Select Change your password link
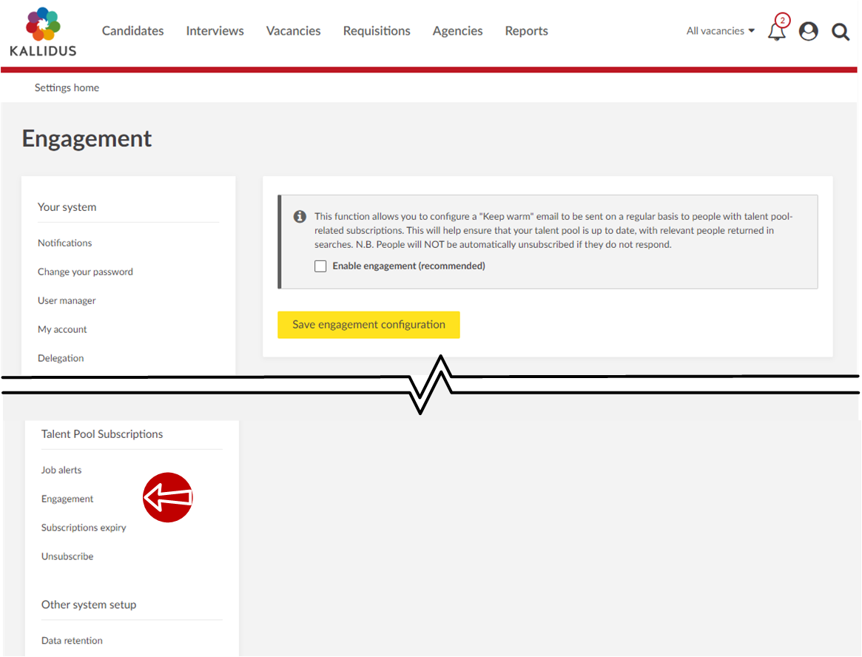This screenshot has height=657, width=862. coord(85,272)
